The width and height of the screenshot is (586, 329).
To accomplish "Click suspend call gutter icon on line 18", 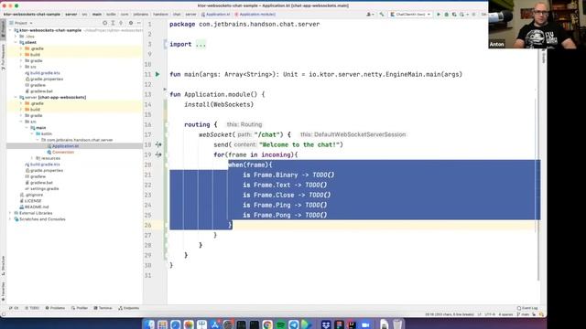I will coord(158,144).
